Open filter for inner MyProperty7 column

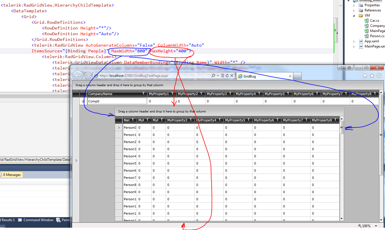click(x=307, y=120)
